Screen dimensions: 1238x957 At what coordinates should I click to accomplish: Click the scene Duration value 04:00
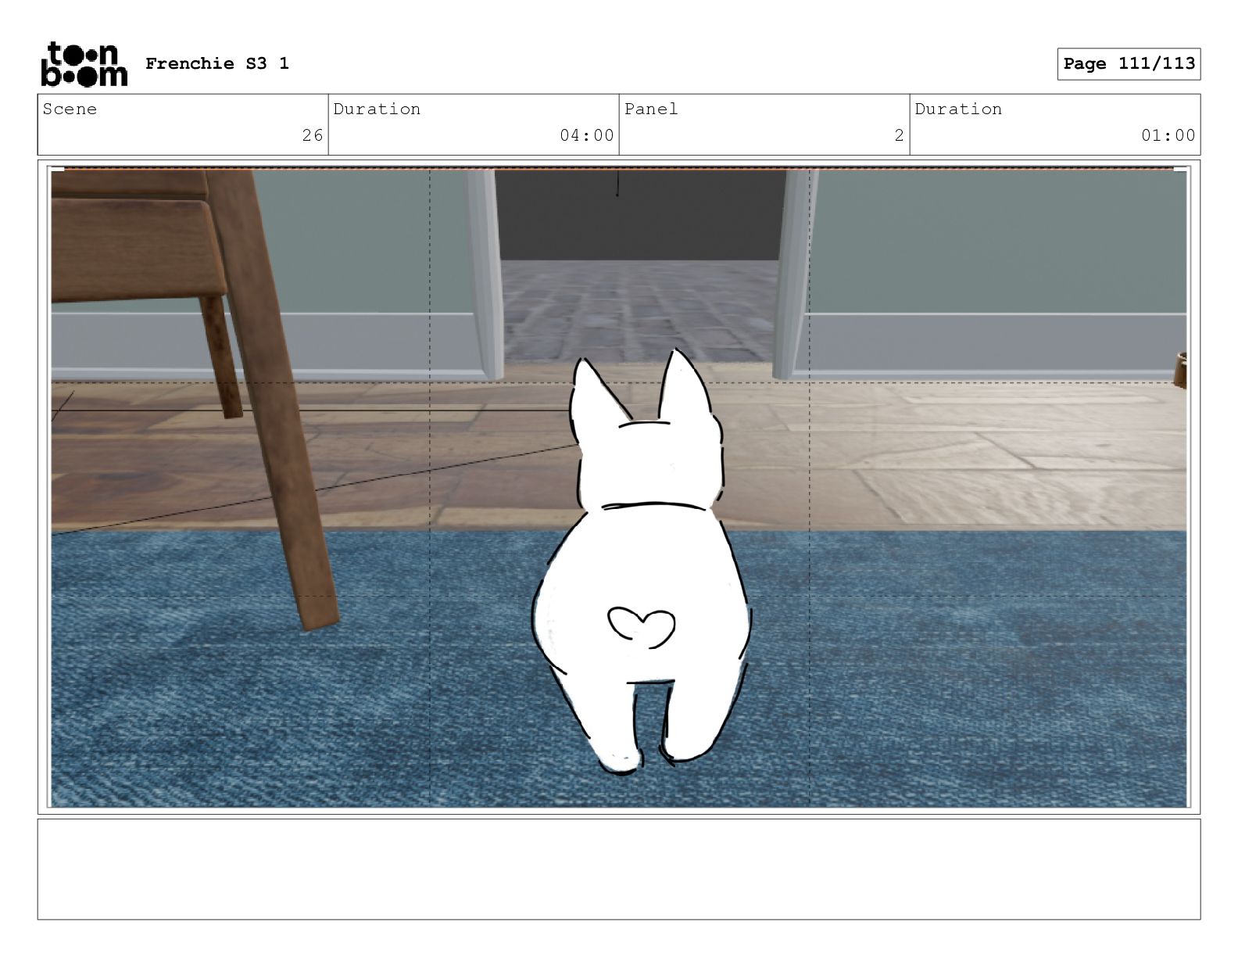coord(587,135)
